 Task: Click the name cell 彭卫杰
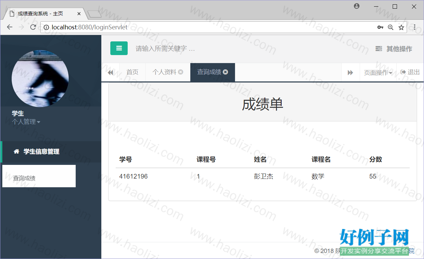[264, 176]
